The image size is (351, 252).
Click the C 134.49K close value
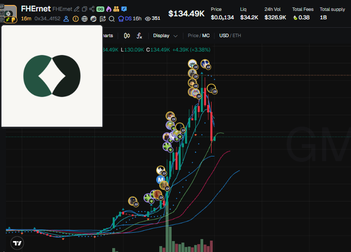point(158,50)
